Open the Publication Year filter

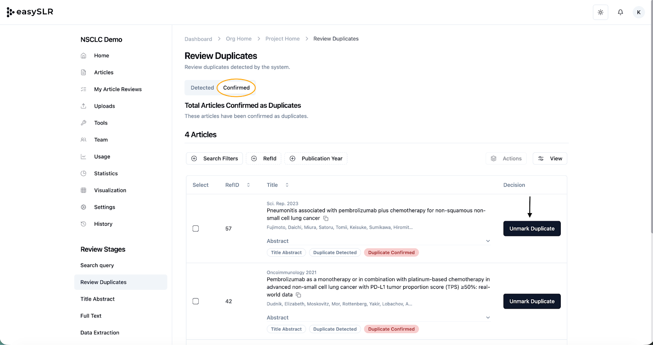click(x=316, y=158)
